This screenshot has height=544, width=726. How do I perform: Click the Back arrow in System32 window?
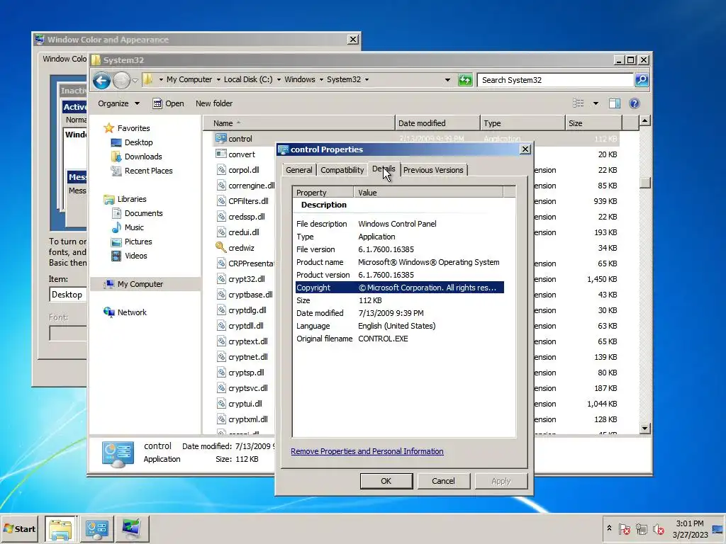tap(101, 81)
